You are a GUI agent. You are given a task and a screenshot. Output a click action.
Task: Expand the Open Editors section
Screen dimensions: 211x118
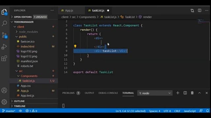(x=34, y=17)
